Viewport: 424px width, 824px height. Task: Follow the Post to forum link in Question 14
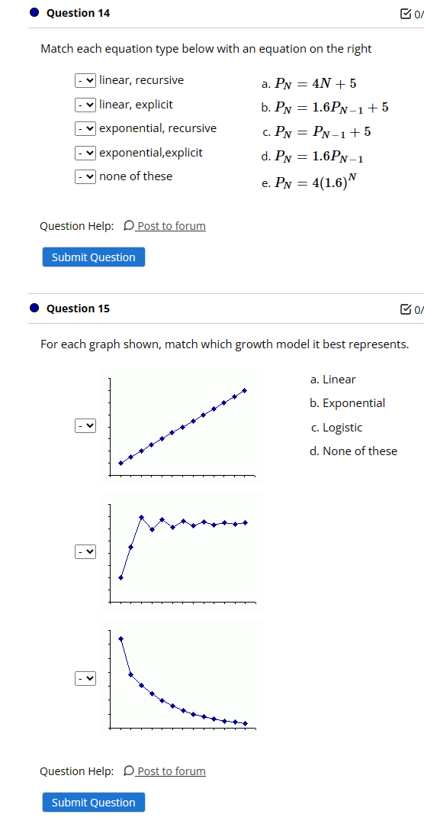pos(171,226)
